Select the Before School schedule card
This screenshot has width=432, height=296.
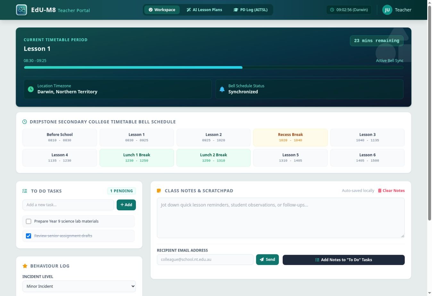tap(60, 137)
